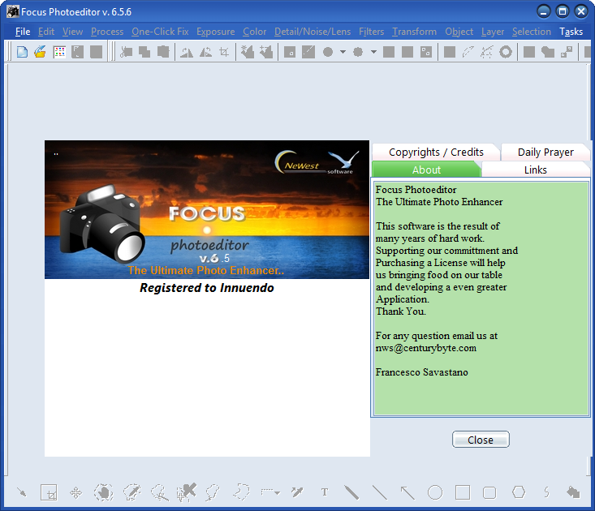
Task: Open the Detail/Noise/Lens menu
Action: tap(313, 32)
